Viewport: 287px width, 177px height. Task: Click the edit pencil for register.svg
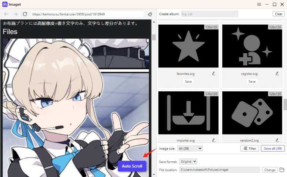pos(277,74)
